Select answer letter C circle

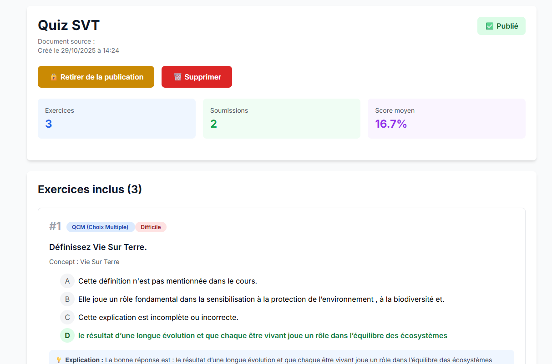67,317
